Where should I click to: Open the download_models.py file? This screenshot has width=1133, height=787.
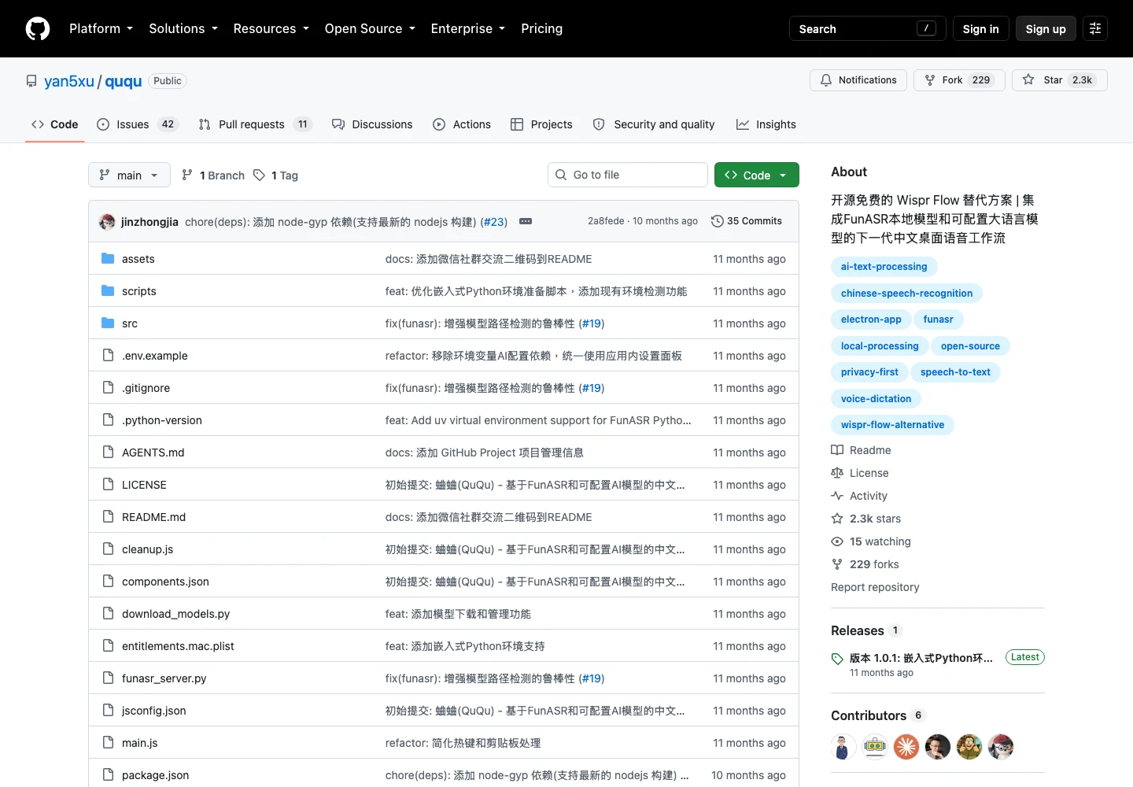175,614
